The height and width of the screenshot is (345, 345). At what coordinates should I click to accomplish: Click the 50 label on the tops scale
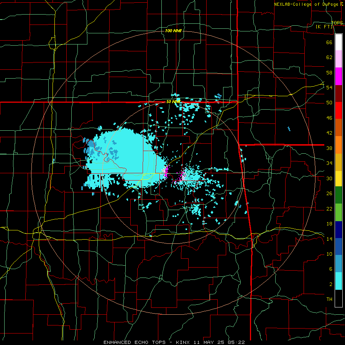coord(329,103)
